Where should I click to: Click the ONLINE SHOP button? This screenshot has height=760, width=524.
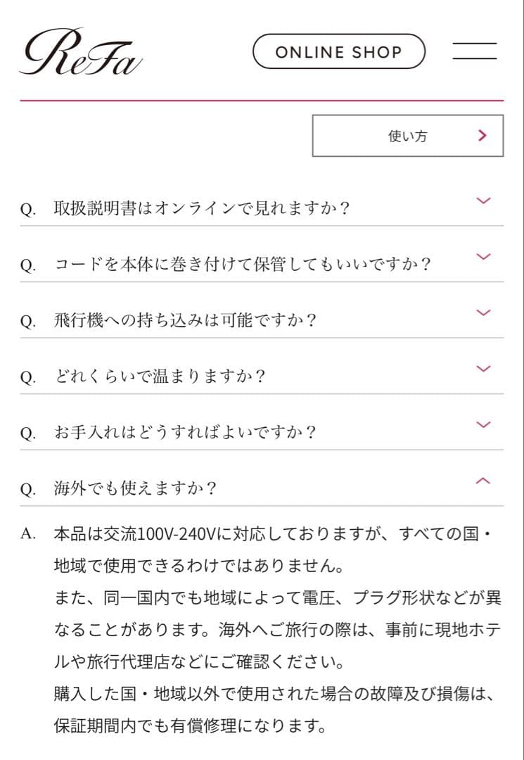click(x=339, y=51)
